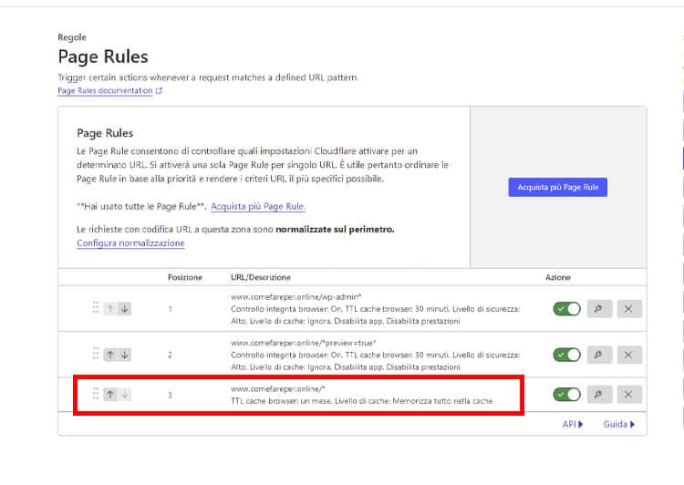
Task: Disable the wp-admin page rule toggle
Action: coord(566,308)
